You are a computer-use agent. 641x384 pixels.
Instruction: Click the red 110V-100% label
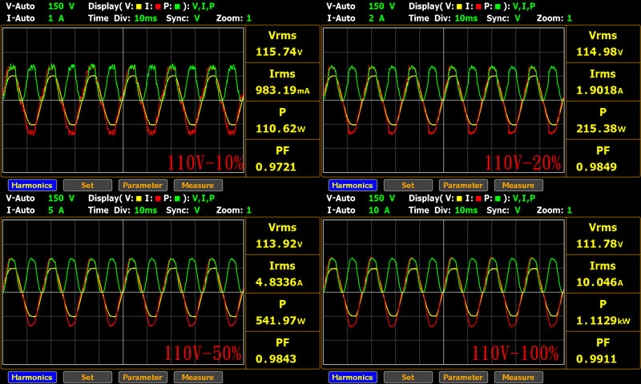[x=515, y=354]
